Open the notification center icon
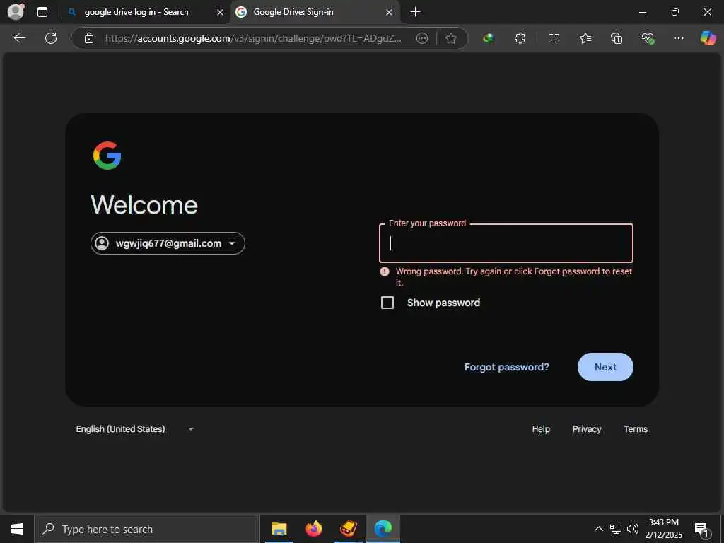This screenshot has height=543, width=724. 702,530
